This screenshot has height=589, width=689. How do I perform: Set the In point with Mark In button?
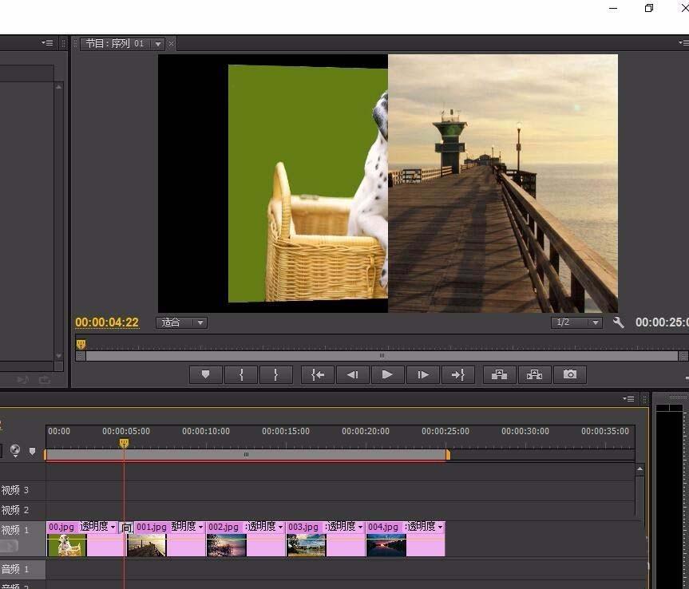[241, 374]
